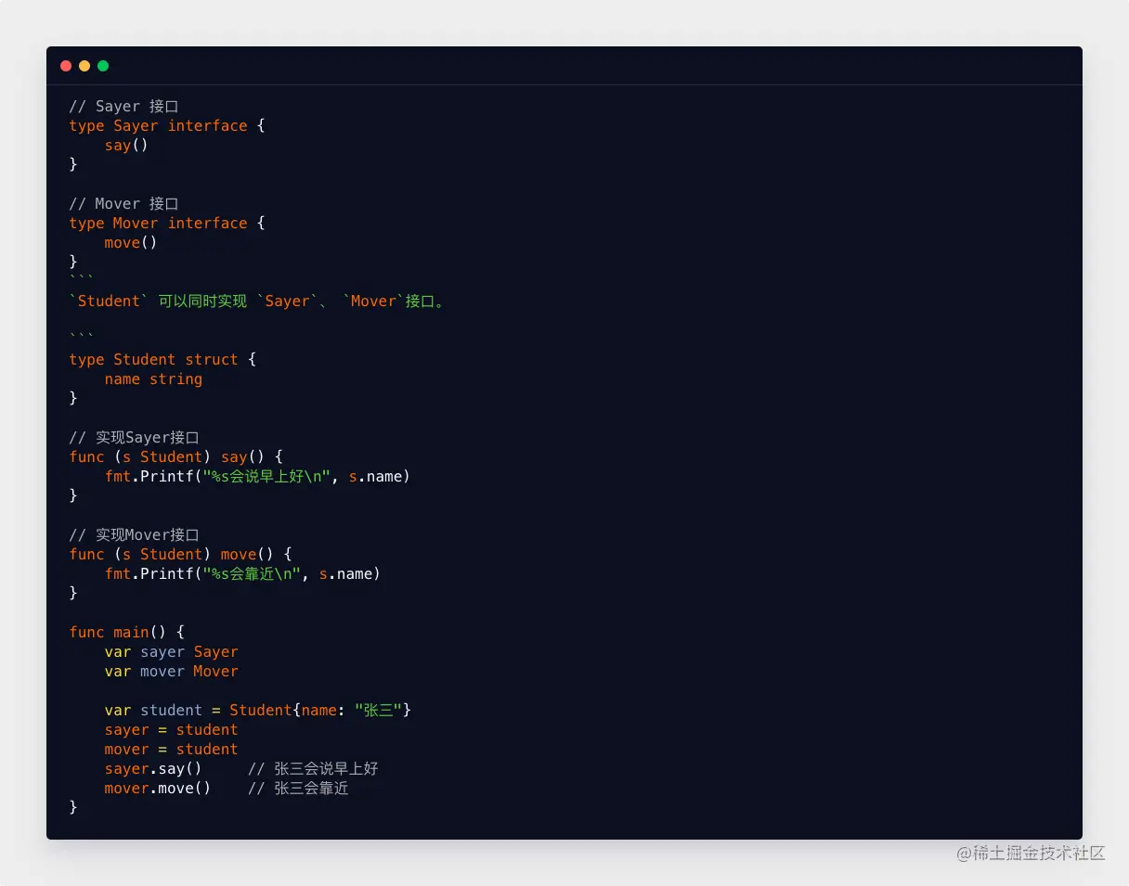Click the comment "// 实现Mover接口"
This screenshot has width=1129, height=886.
135,535
